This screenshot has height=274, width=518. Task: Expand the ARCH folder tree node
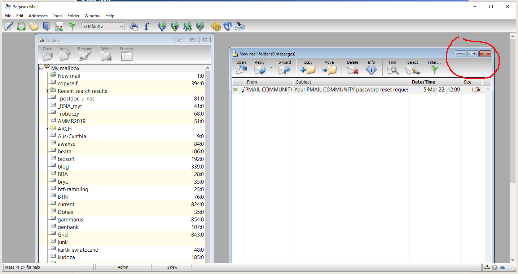[47, 129]
